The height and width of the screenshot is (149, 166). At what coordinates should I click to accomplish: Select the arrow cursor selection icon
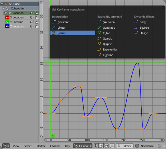(96, 146)
